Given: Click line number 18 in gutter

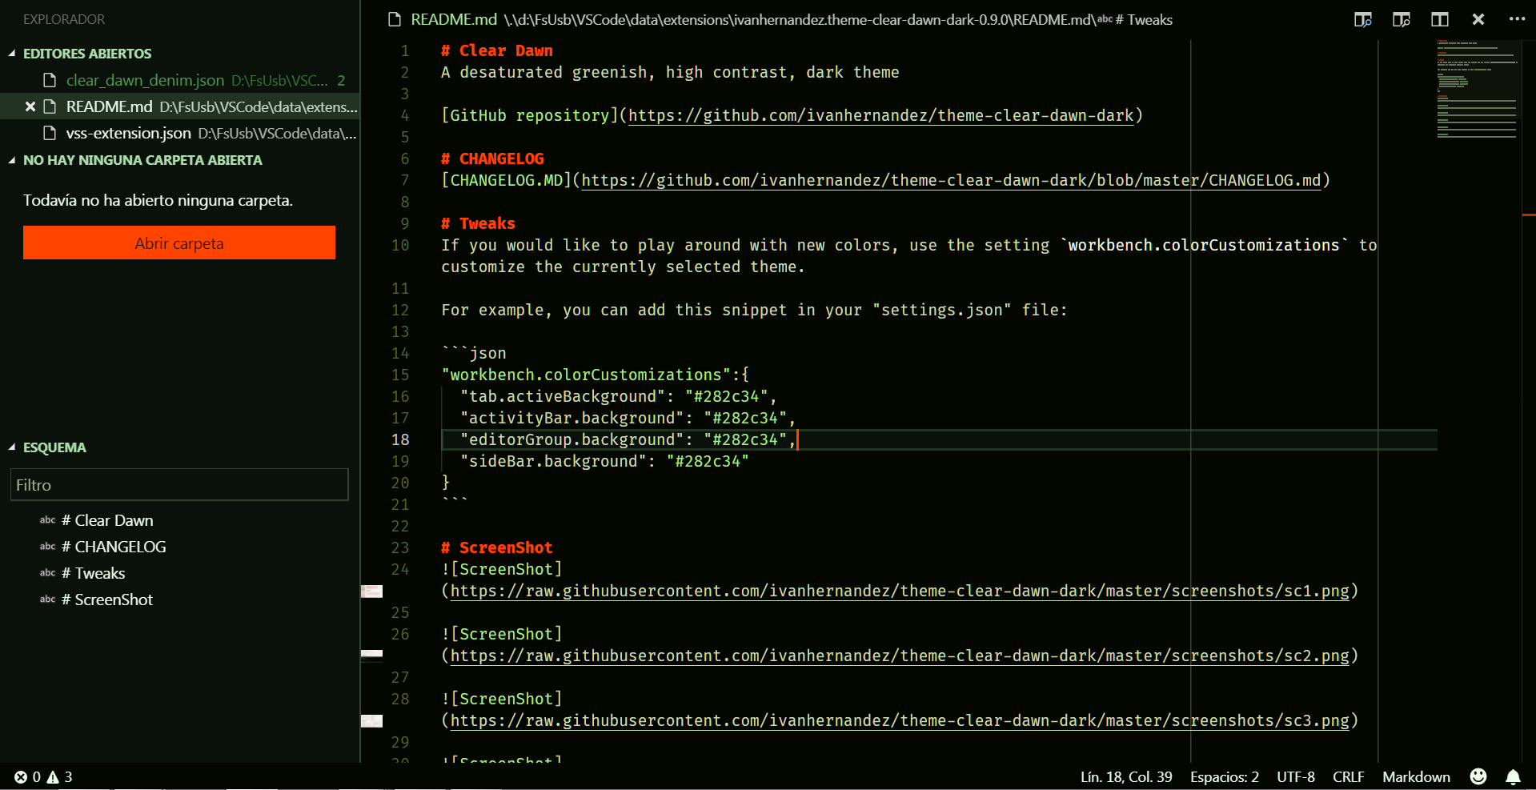Looking at the screenshot, I should 400,439.
